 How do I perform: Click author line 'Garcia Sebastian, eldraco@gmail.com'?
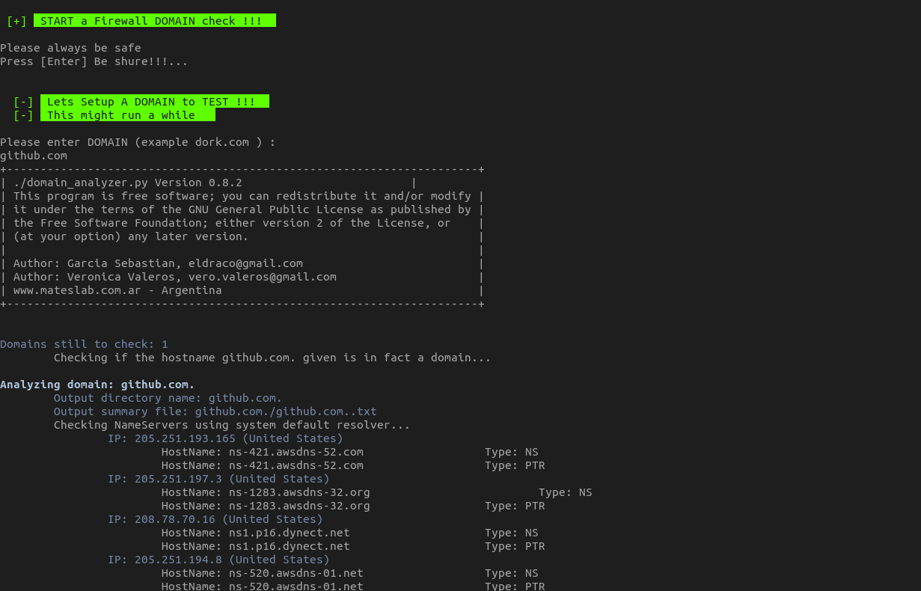click(158, 263)
